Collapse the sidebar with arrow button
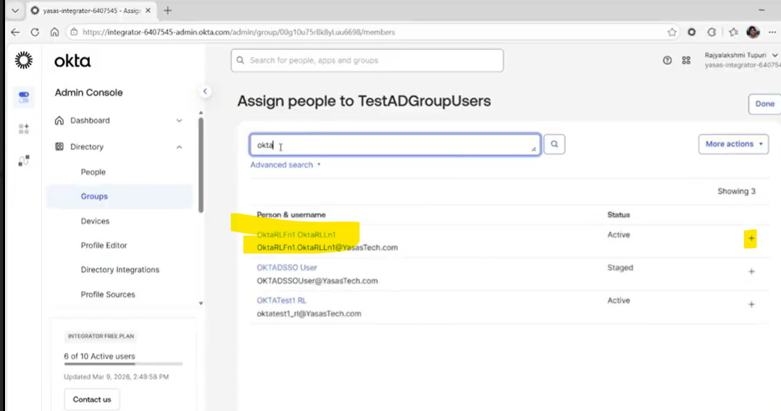The width and height of the screenshot is (781, 411). pos(205,91)
